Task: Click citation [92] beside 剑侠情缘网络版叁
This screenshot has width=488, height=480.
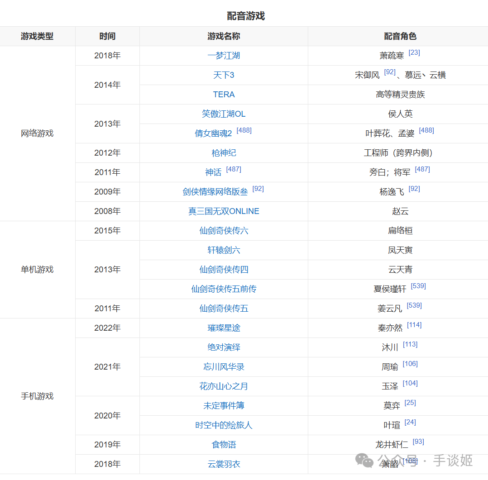Action: [x=258, y=189]
